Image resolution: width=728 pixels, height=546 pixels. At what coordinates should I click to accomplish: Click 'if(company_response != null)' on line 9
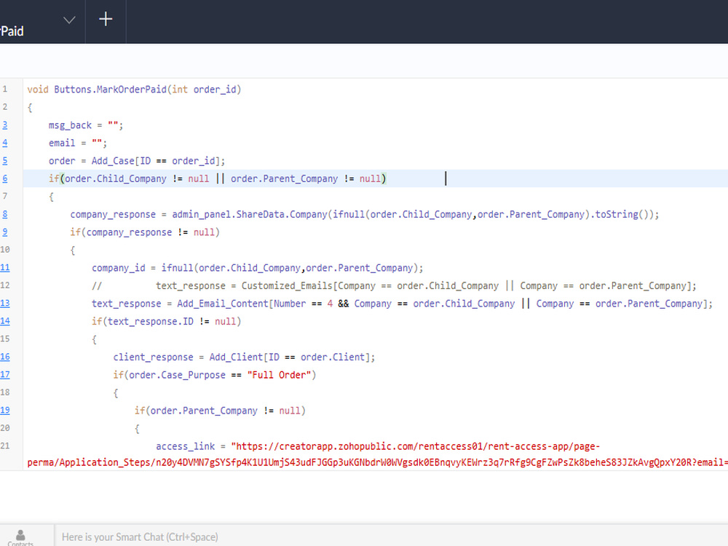[145, 232]
